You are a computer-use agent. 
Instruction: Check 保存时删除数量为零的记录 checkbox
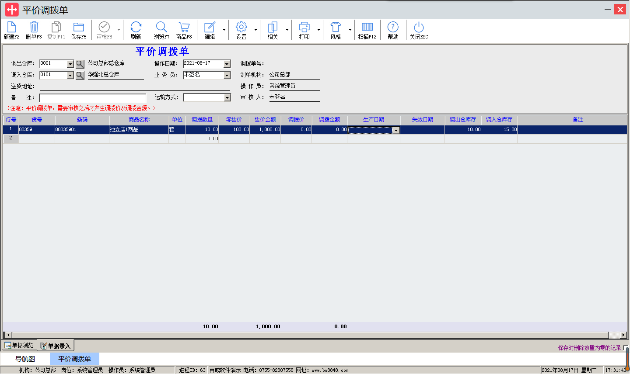(x=626, y=348)
